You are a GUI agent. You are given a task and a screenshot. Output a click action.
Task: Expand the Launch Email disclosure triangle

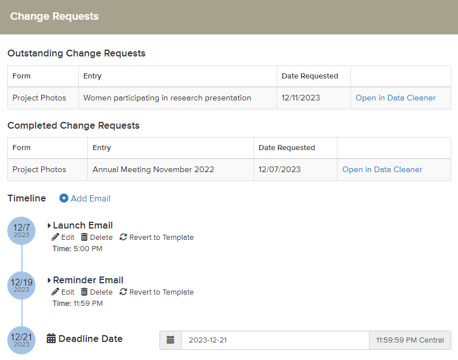tap(50, 226)
